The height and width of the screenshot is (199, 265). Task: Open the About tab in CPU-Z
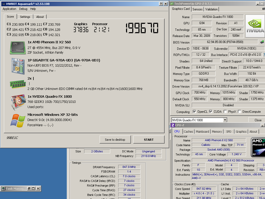(253, 132)
